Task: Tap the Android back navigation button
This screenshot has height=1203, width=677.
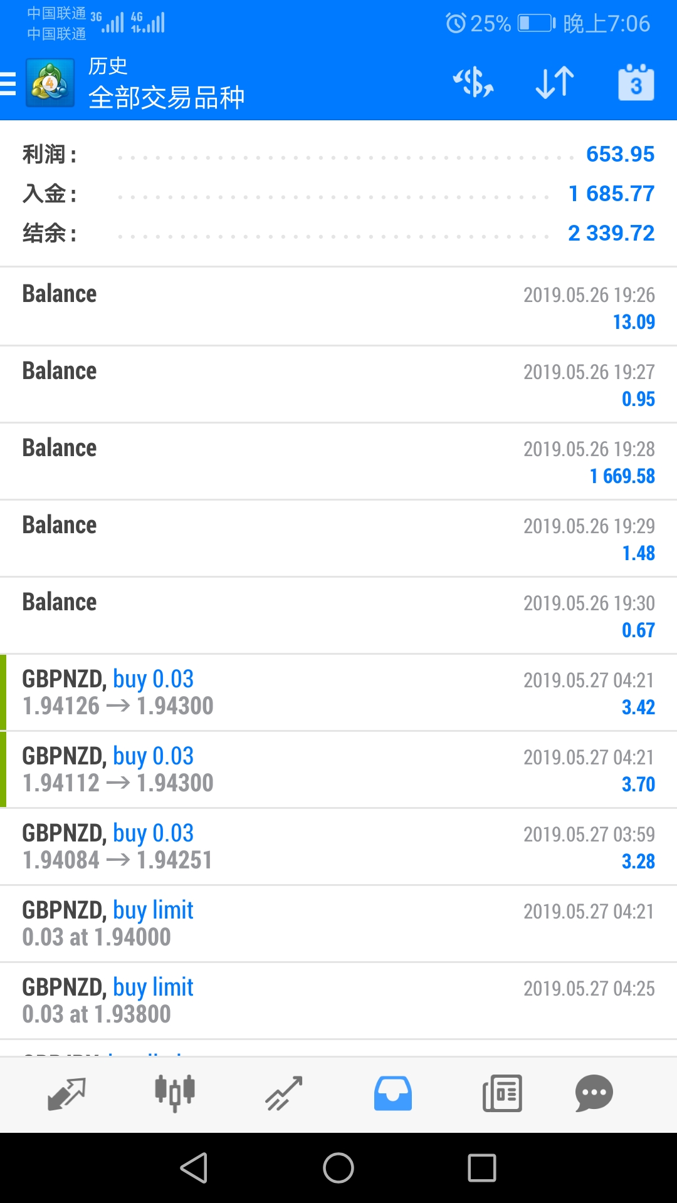Action: [194, 1168]
